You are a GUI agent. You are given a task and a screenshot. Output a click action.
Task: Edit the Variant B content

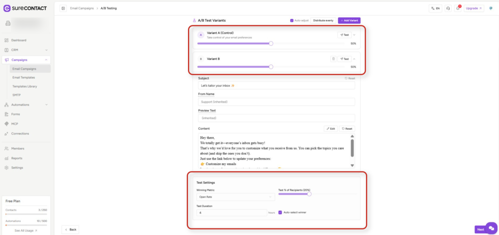[x=331, y=129]
